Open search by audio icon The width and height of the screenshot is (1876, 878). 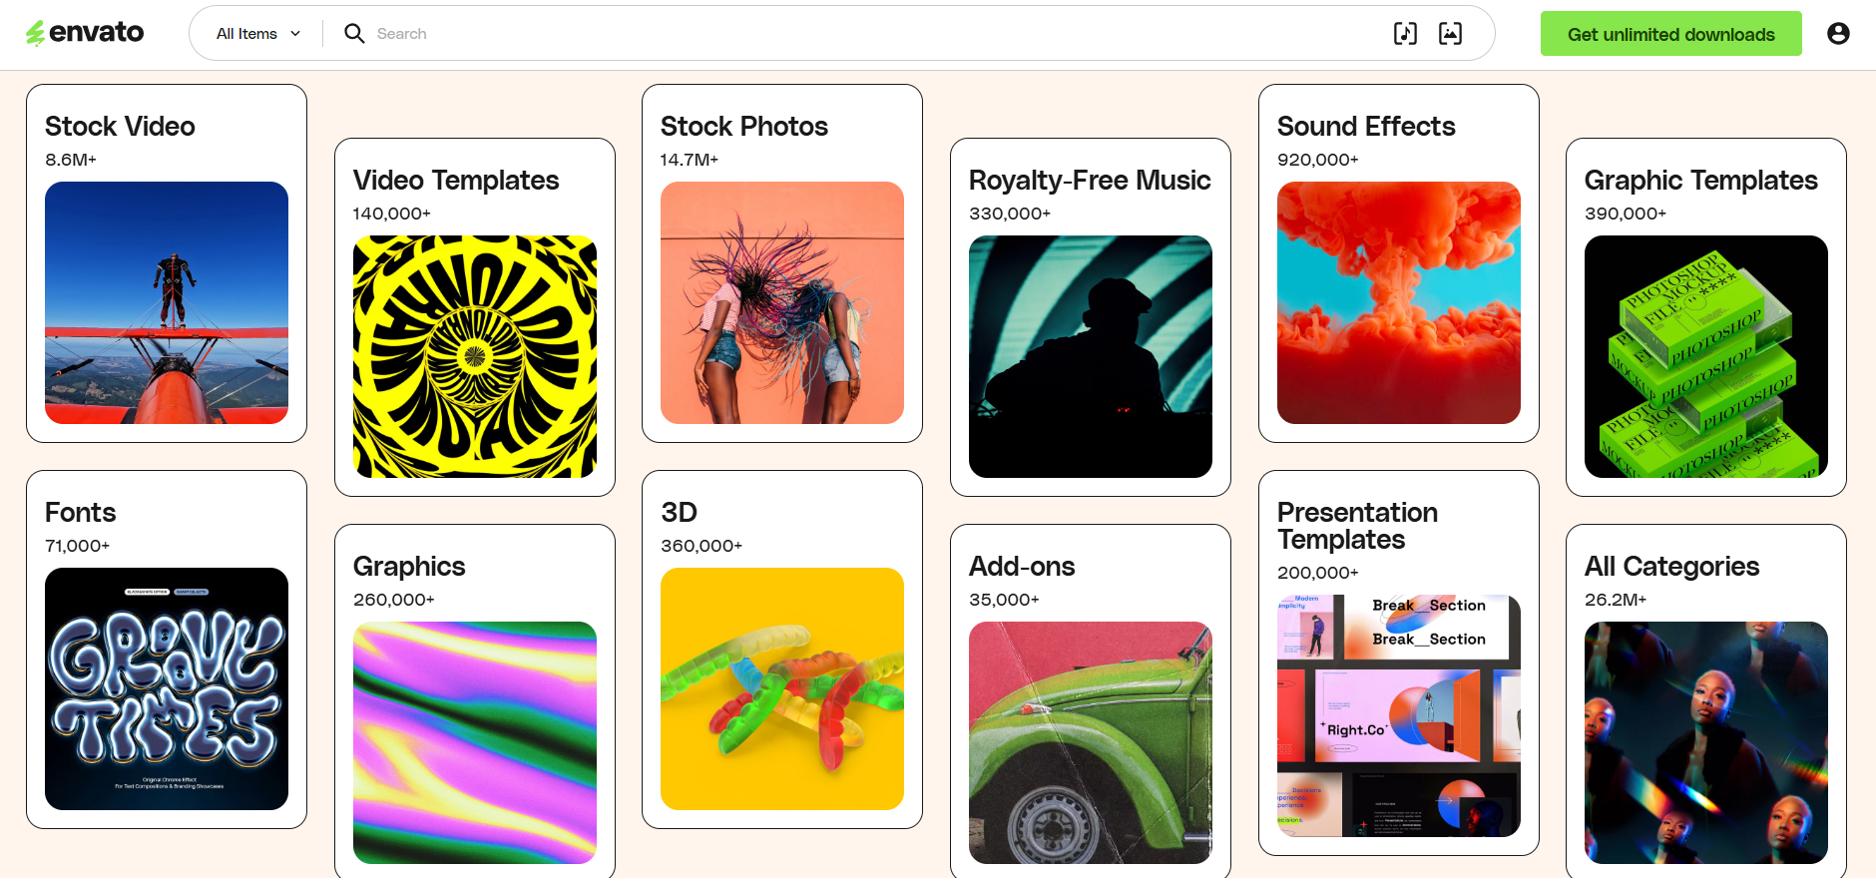tap(1405, 33)
